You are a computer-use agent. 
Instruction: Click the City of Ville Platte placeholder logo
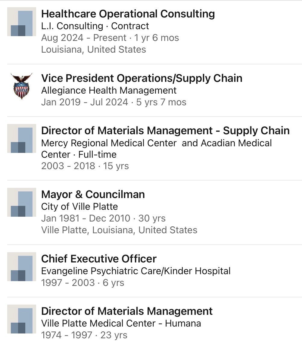[x=22, y=202]
